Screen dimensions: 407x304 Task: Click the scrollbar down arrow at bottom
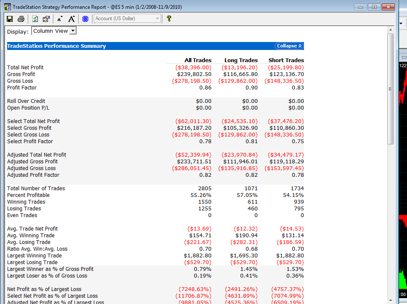point(390,301)
